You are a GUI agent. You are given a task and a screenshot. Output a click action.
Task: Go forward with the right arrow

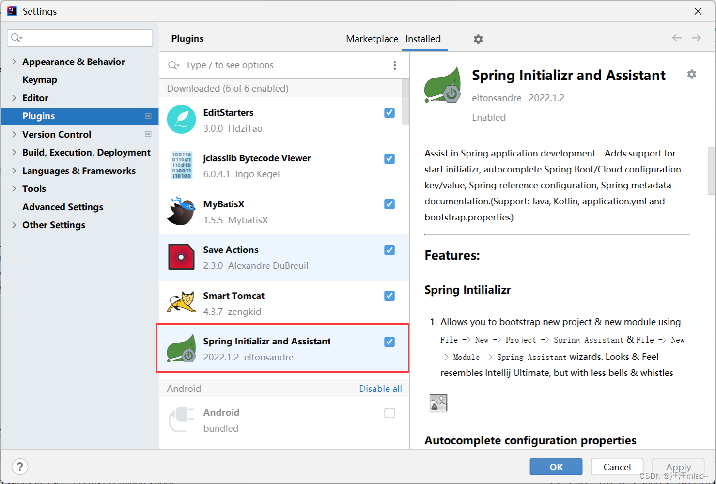pos(696,38)
